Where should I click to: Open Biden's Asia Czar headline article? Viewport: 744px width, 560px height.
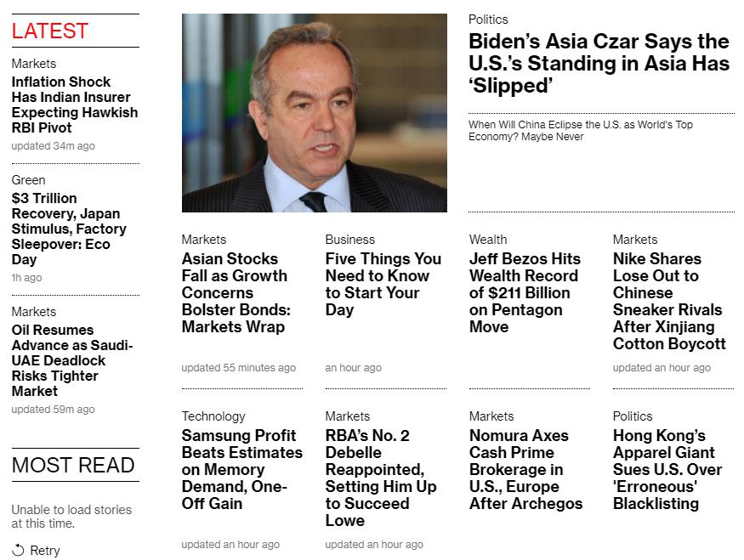[599, 64]
